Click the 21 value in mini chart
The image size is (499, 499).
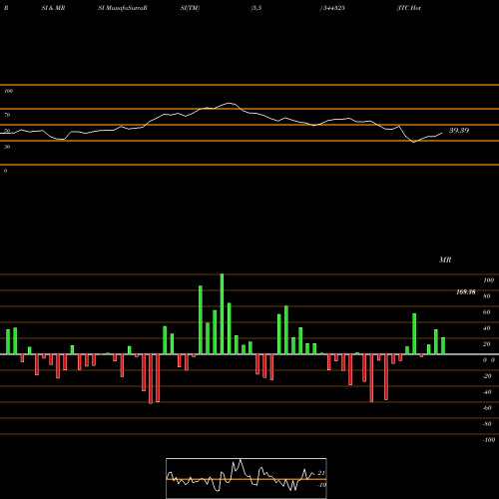(x=321, y=473)
